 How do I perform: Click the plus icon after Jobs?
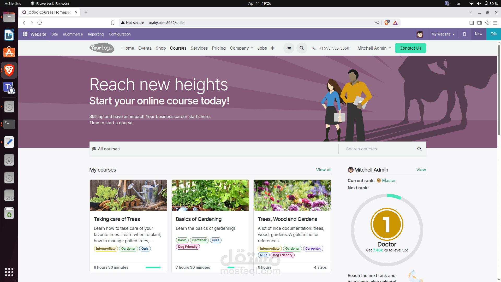[x=273, y=48]
